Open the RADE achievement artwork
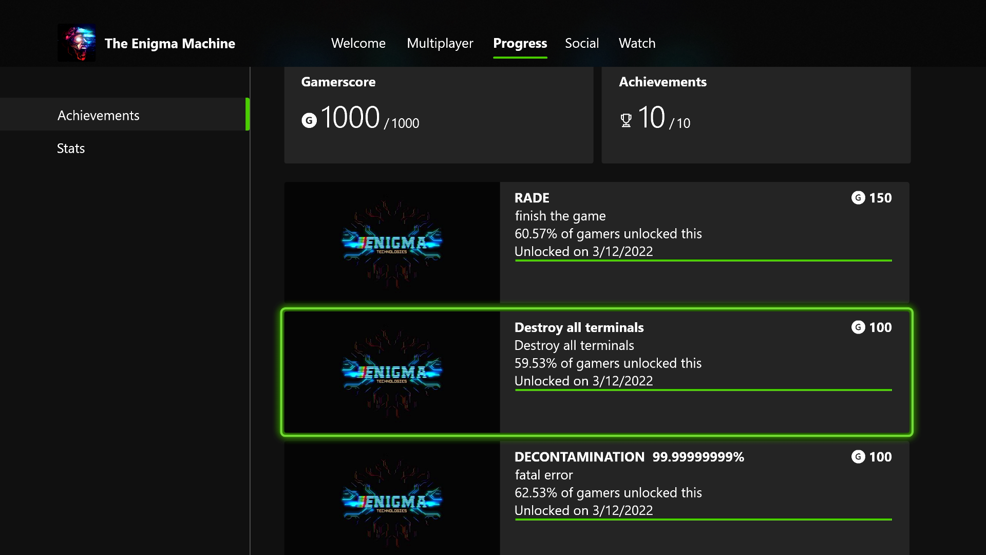The height and width of the screenshot is (555, 986). pos(392,242)
